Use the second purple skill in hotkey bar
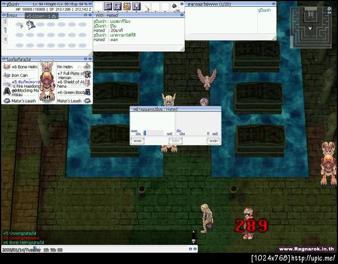 (x=118, y=7)
